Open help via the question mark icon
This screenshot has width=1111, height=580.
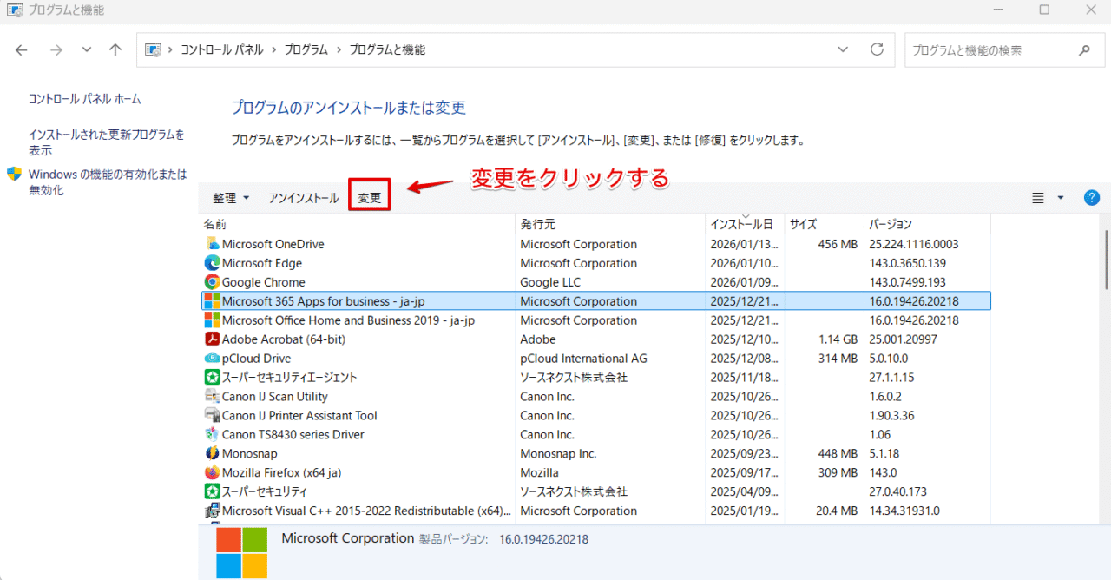[x=1091, y=198]
